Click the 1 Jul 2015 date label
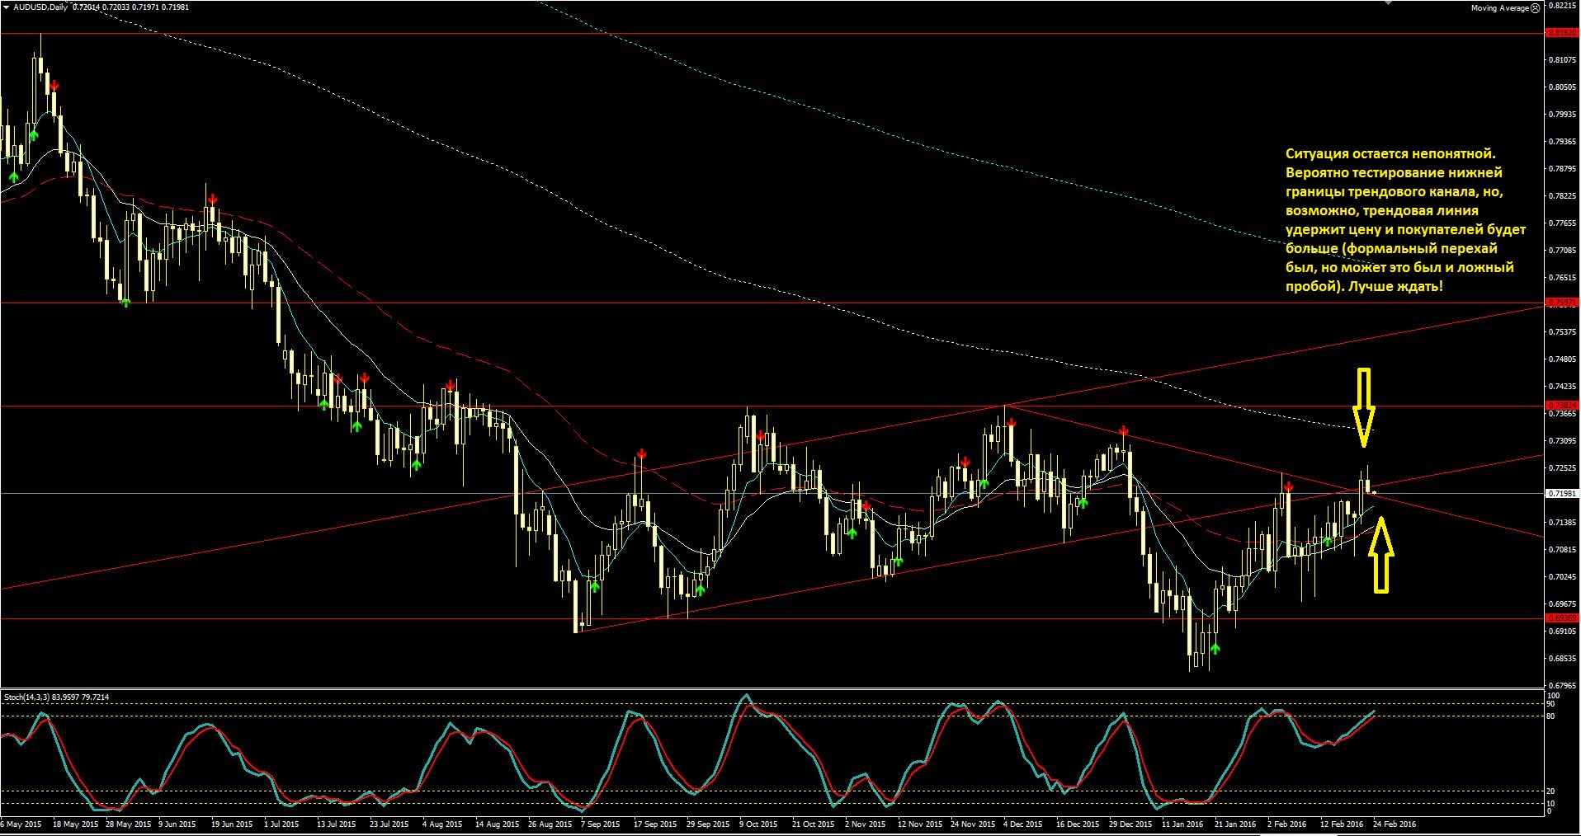Screen dimensions: 1581x836 [x=281, y=824]
